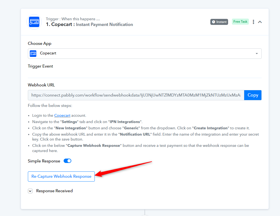This screenshot has height=216, width=280.
Task: Click the Copecart trigger app icon
Action: (34, 22)
